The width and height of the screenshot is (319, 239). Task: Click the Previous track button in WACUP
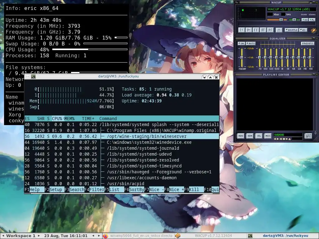[241, 30]
